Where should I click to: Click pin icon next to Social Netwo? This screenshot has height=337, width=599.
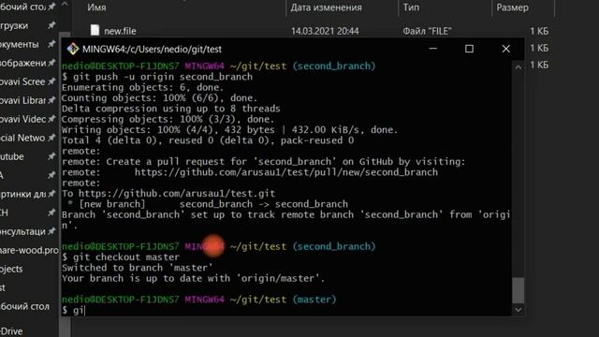(x=51, y=138)
